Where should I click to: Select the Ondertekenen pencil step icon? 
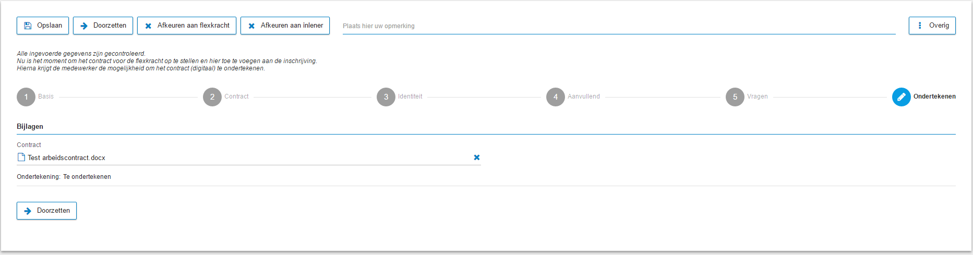coord(902,97)
